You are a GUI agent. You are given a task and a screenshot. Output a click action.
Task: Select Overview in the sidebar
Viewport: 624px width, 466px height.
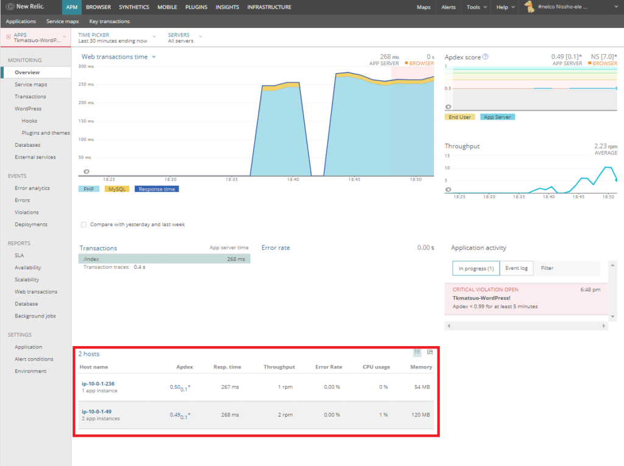(27, 72)
